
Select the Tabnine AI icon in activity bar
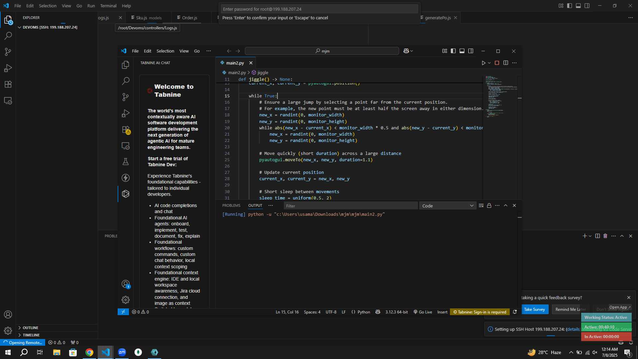pos(126,194)
